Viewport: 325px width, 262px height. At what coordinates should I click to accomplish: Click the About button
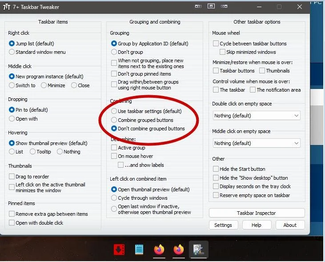[x=290, y=225]
